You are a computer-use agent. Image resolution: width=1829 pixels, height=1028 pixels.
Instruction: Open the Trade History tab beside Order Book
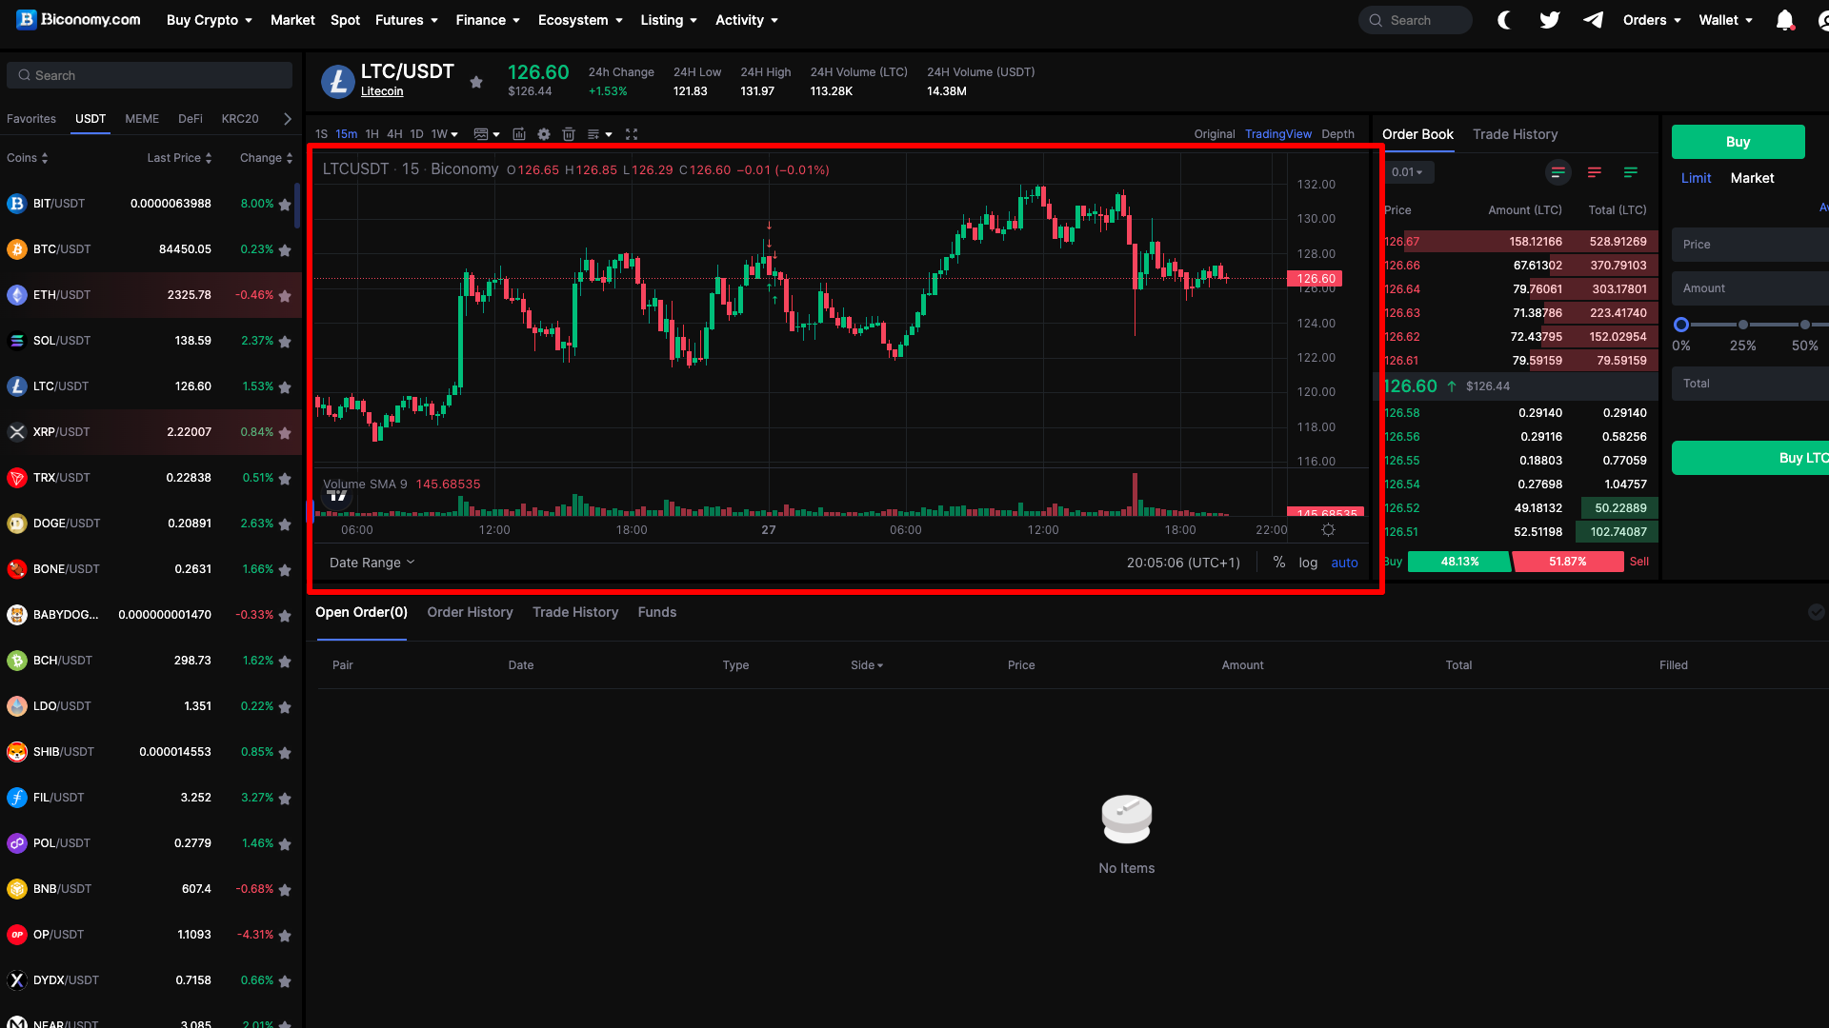point(1515,134)
